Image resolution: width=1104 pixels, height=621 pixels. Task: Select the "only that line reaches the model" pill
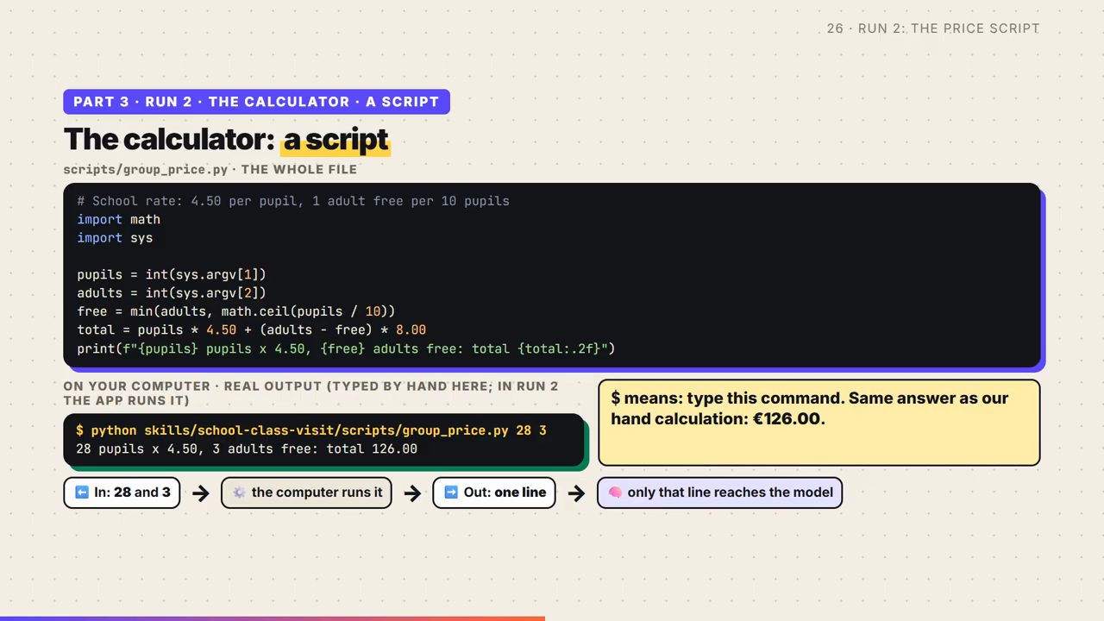[720, 492]
